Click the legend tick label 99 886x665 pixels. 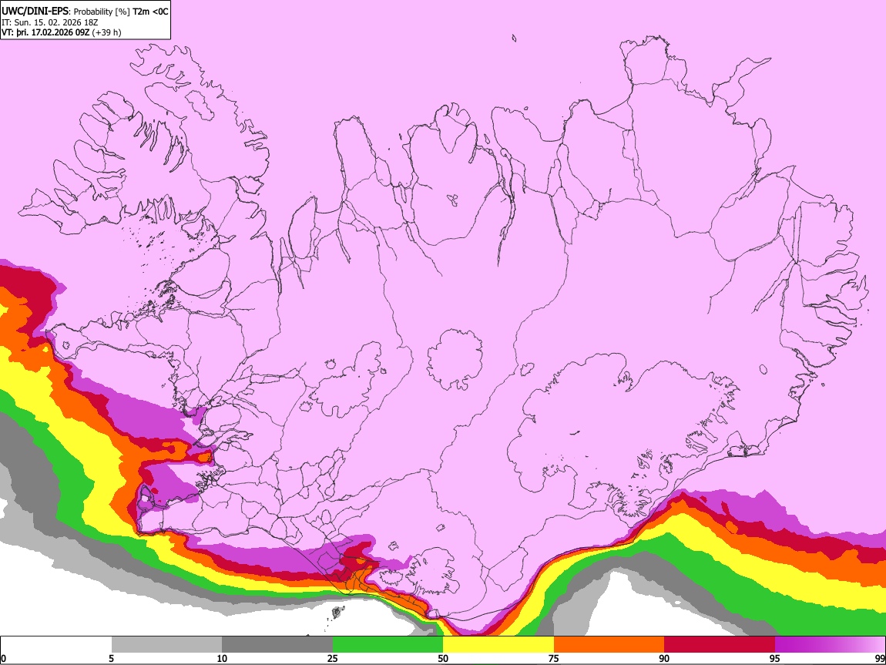pos(880,659)
